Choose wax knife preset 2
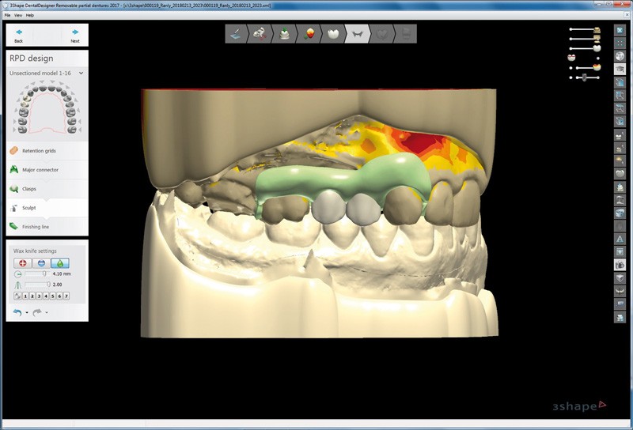Screen dimensions: 633x430 [x=32, y=296]
